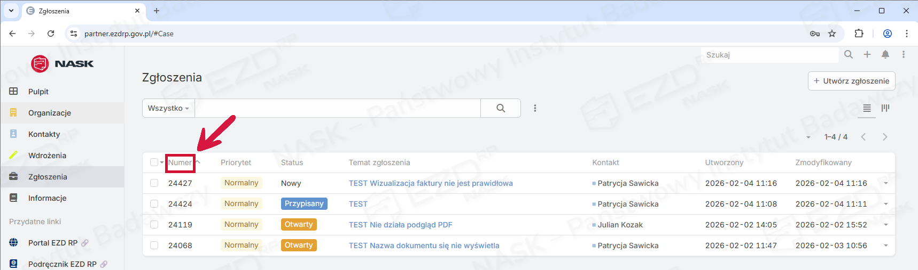Go to next page arrow

click(885, 137)
